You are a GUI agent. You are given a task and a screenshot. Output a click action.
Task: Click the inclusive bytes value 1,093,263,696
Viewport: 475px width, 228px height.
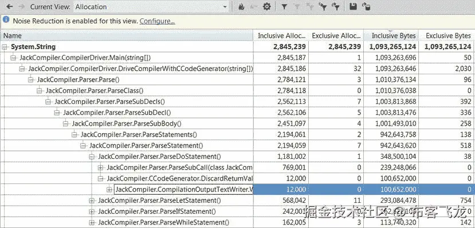coord(395,58)
